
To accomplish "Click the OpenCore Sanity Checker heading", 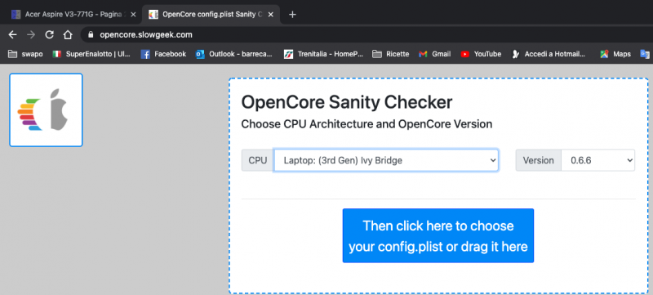I will (x=347, y=102).
